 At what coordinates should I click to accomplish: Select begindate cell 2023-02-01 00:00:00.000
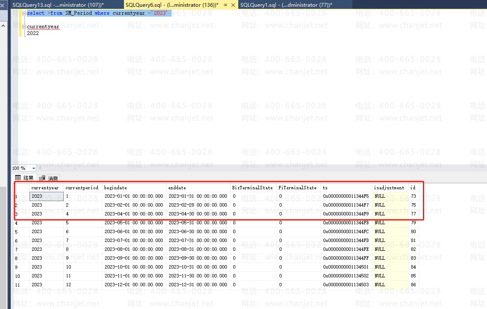click(134, 205)
